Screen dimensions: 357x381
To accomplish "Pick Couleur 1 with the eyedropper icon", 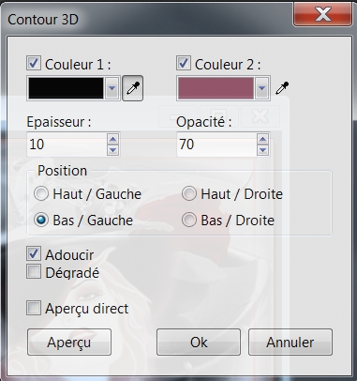I will [x=132, y=88].
